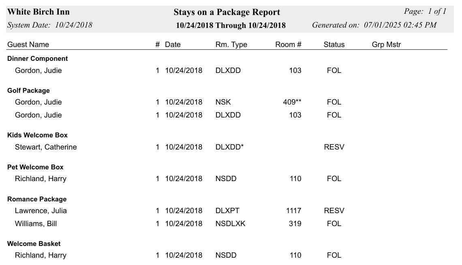
Task: Click guest Lawrence, Julia
Action: [x=41, y=211]
